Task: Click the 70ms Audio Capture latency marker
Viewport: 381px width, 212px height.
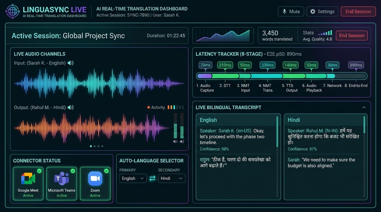Action: click(x=205, y=65)
